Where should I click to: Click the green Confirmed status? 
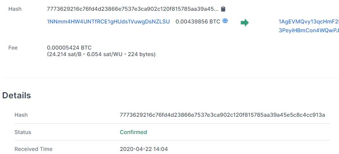[x=133, y=132]
